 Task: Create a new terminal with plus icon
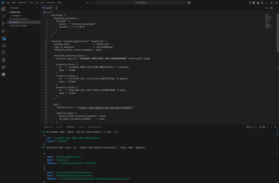click(x=255, y=127)
